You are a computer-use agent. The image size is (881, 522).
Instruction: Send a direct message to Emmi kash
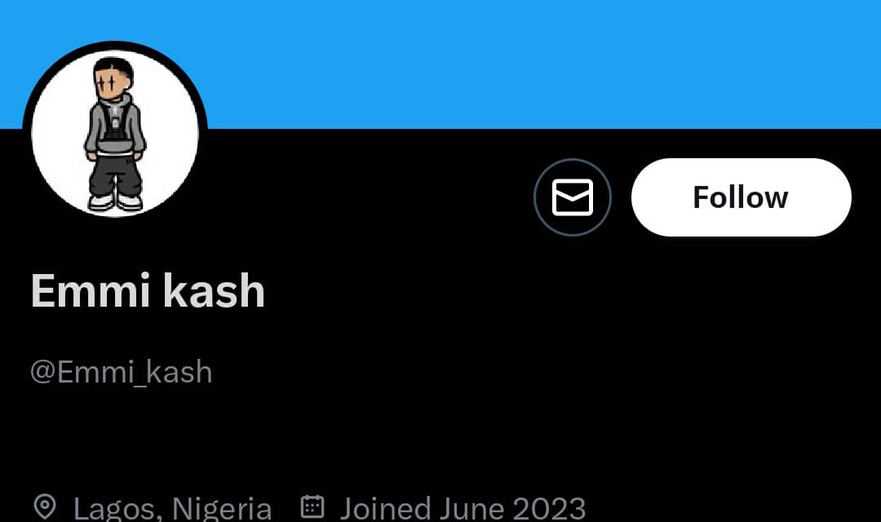click(x=572, y=197)
